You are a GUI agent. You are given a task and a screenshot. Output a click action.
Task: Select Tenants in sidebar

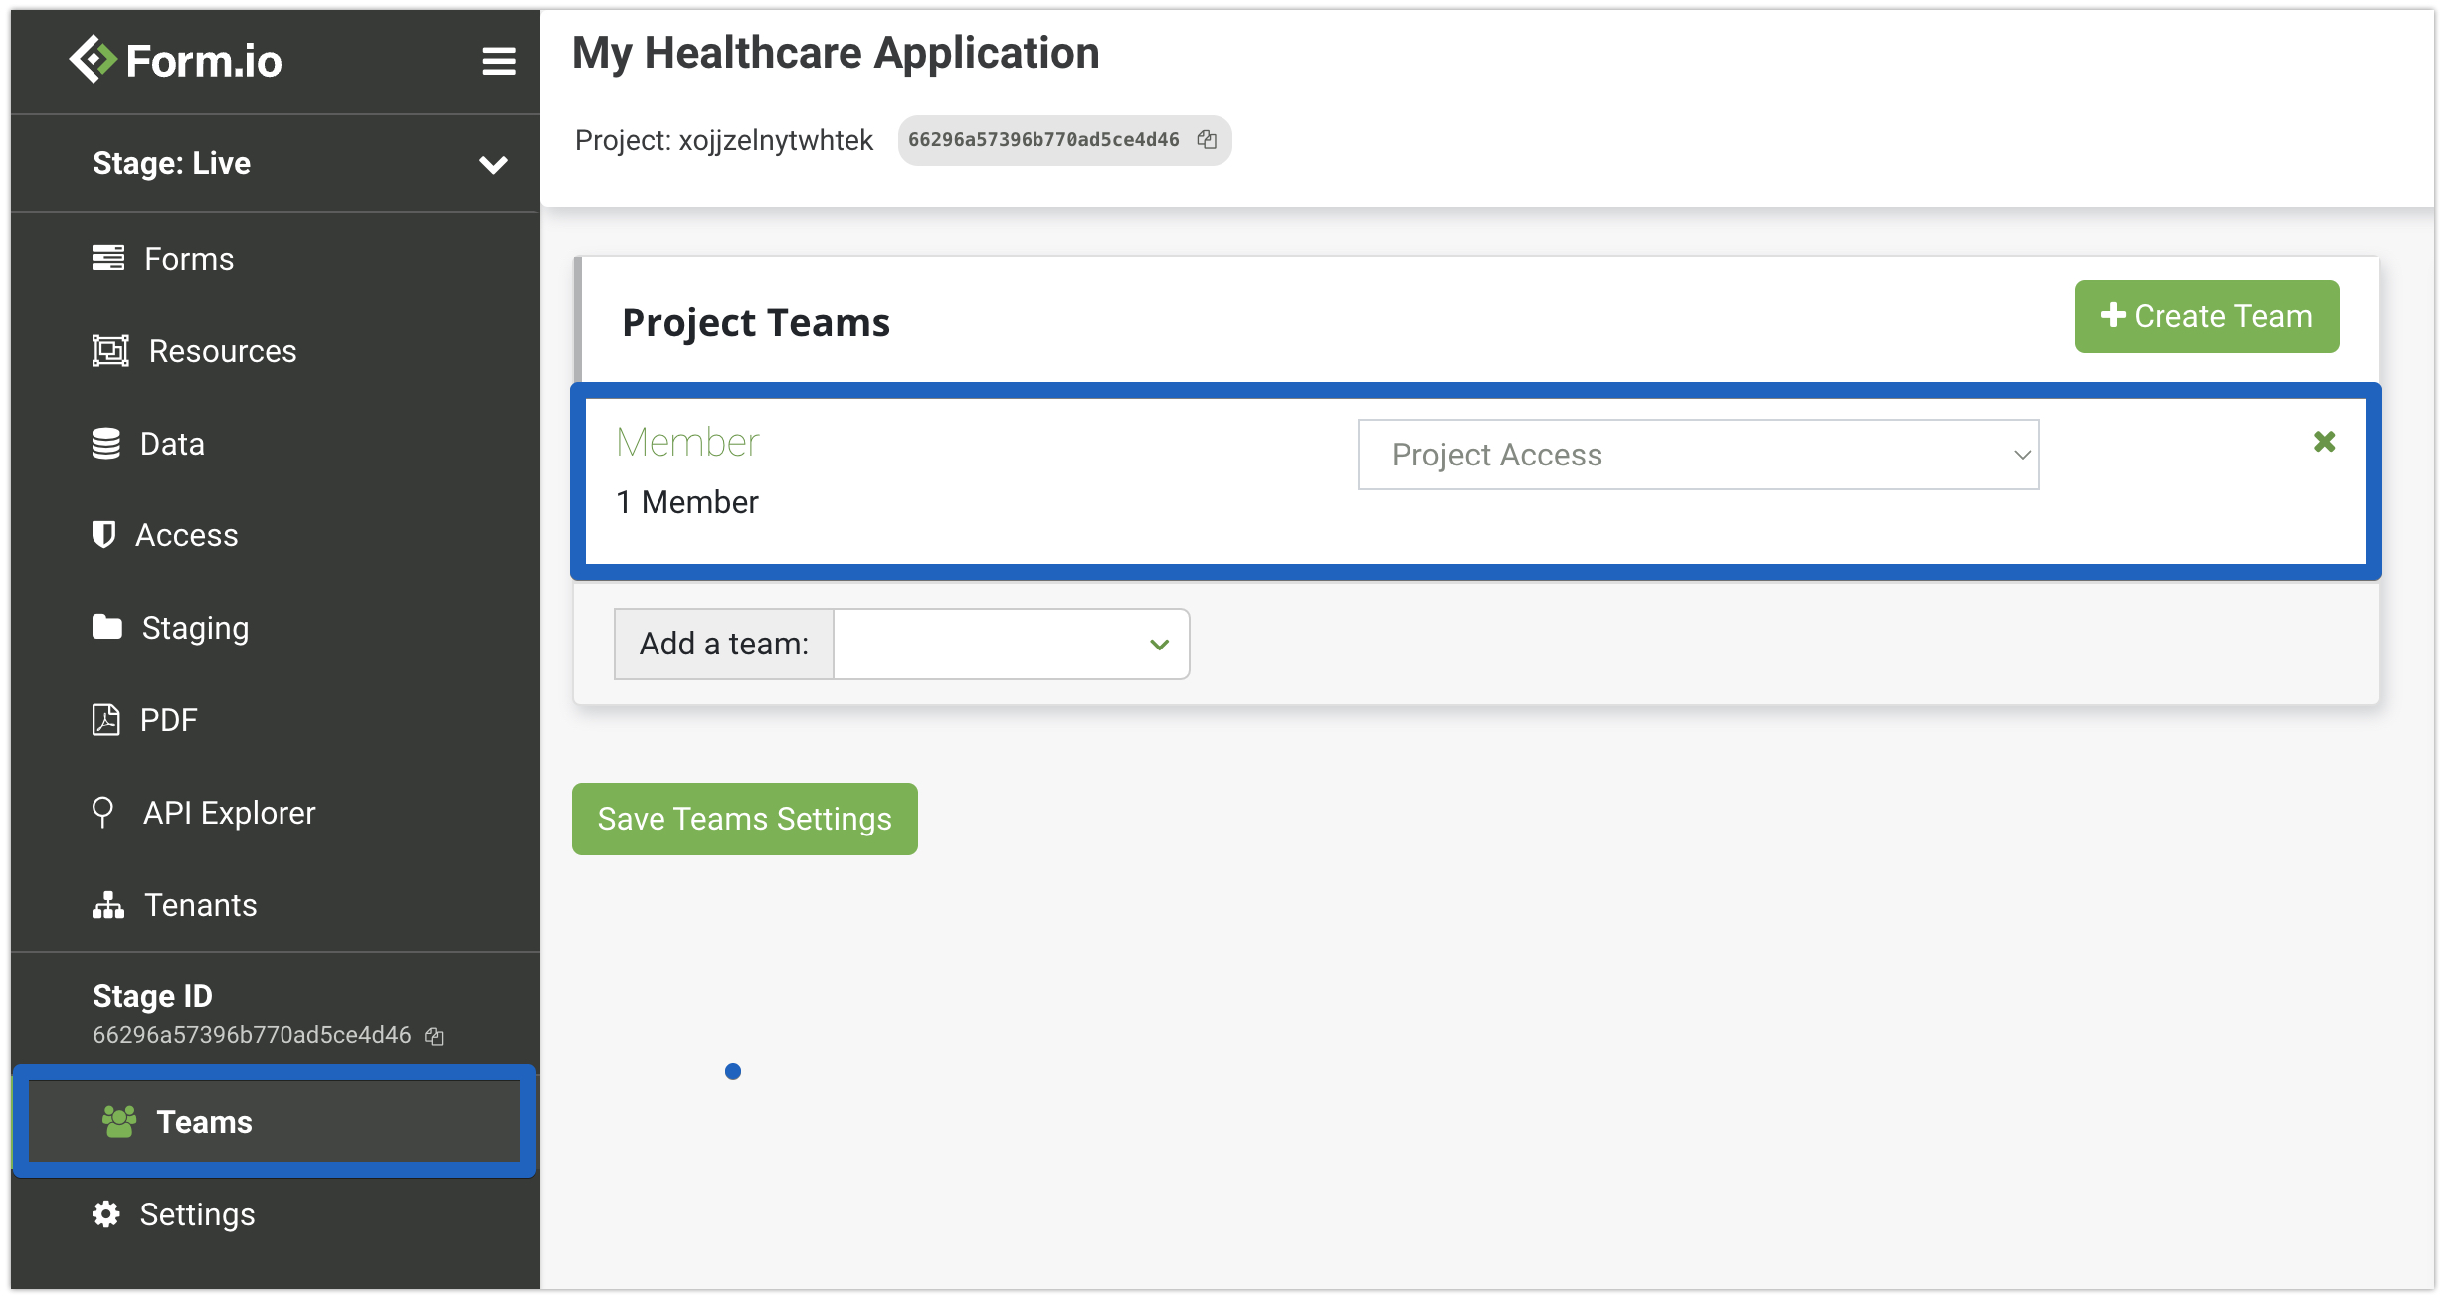coord(200,905)
